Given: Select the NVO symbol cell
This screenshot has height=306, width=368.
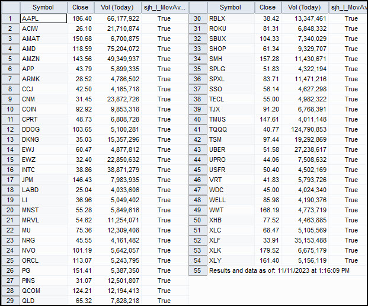Looking at the screenshot, I should coord(44,251).
